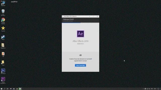This screenshot has width=161, height=90.
Task: Open the orange archive desktop icon
Action: click(3, 54)
